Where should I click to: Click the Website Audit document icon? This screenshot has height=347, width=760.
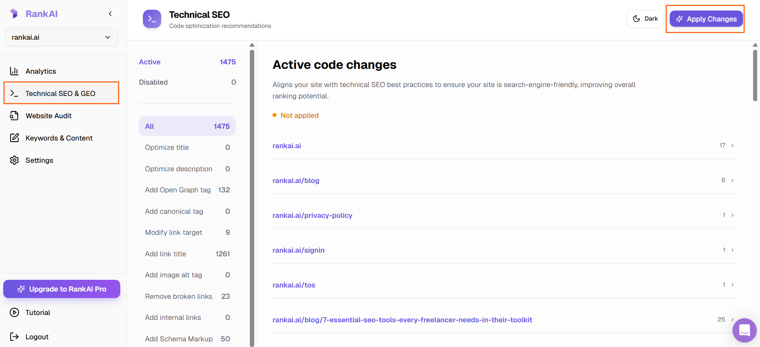(x=14, y=116)
